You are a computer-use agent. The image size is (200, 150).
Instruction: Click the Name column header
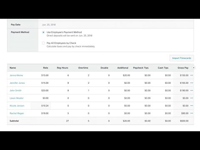tap(13, 68)
